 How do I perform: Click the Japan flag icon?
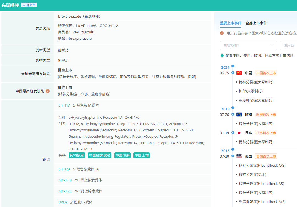pyautogui.click(x=239, y=133)
